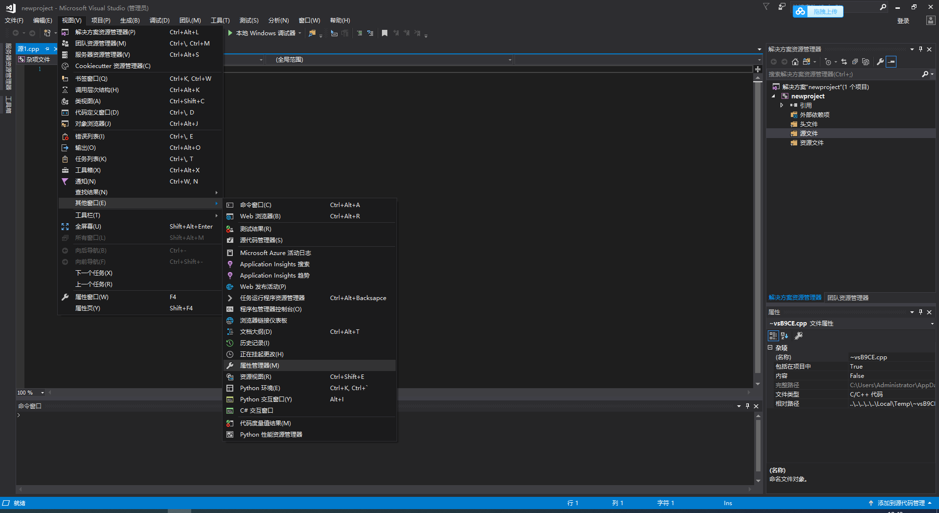Open the 调试(D) menu
The width and height of the screenshot is (939, 513).
pyautogui.click(x=159, y=21)
